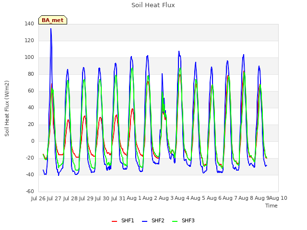Viewport: 307px width, 230px height.
Task: Toggle the SHF1 series in legend
Action: pyautogui.click(x=123, y=220)
